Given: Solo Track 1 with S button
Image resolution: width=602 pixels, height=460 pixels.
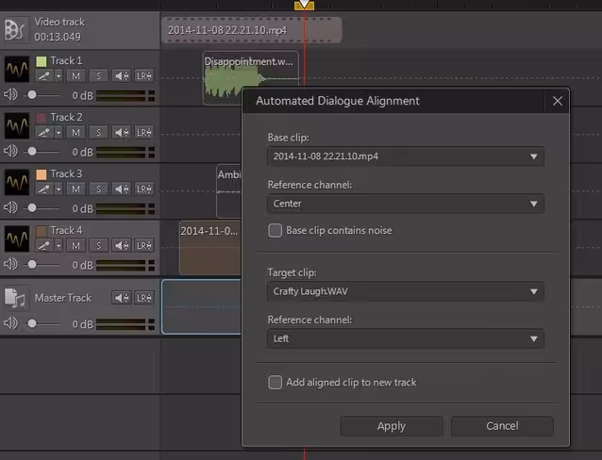Looking at the screenshot, I should [99, 76].
